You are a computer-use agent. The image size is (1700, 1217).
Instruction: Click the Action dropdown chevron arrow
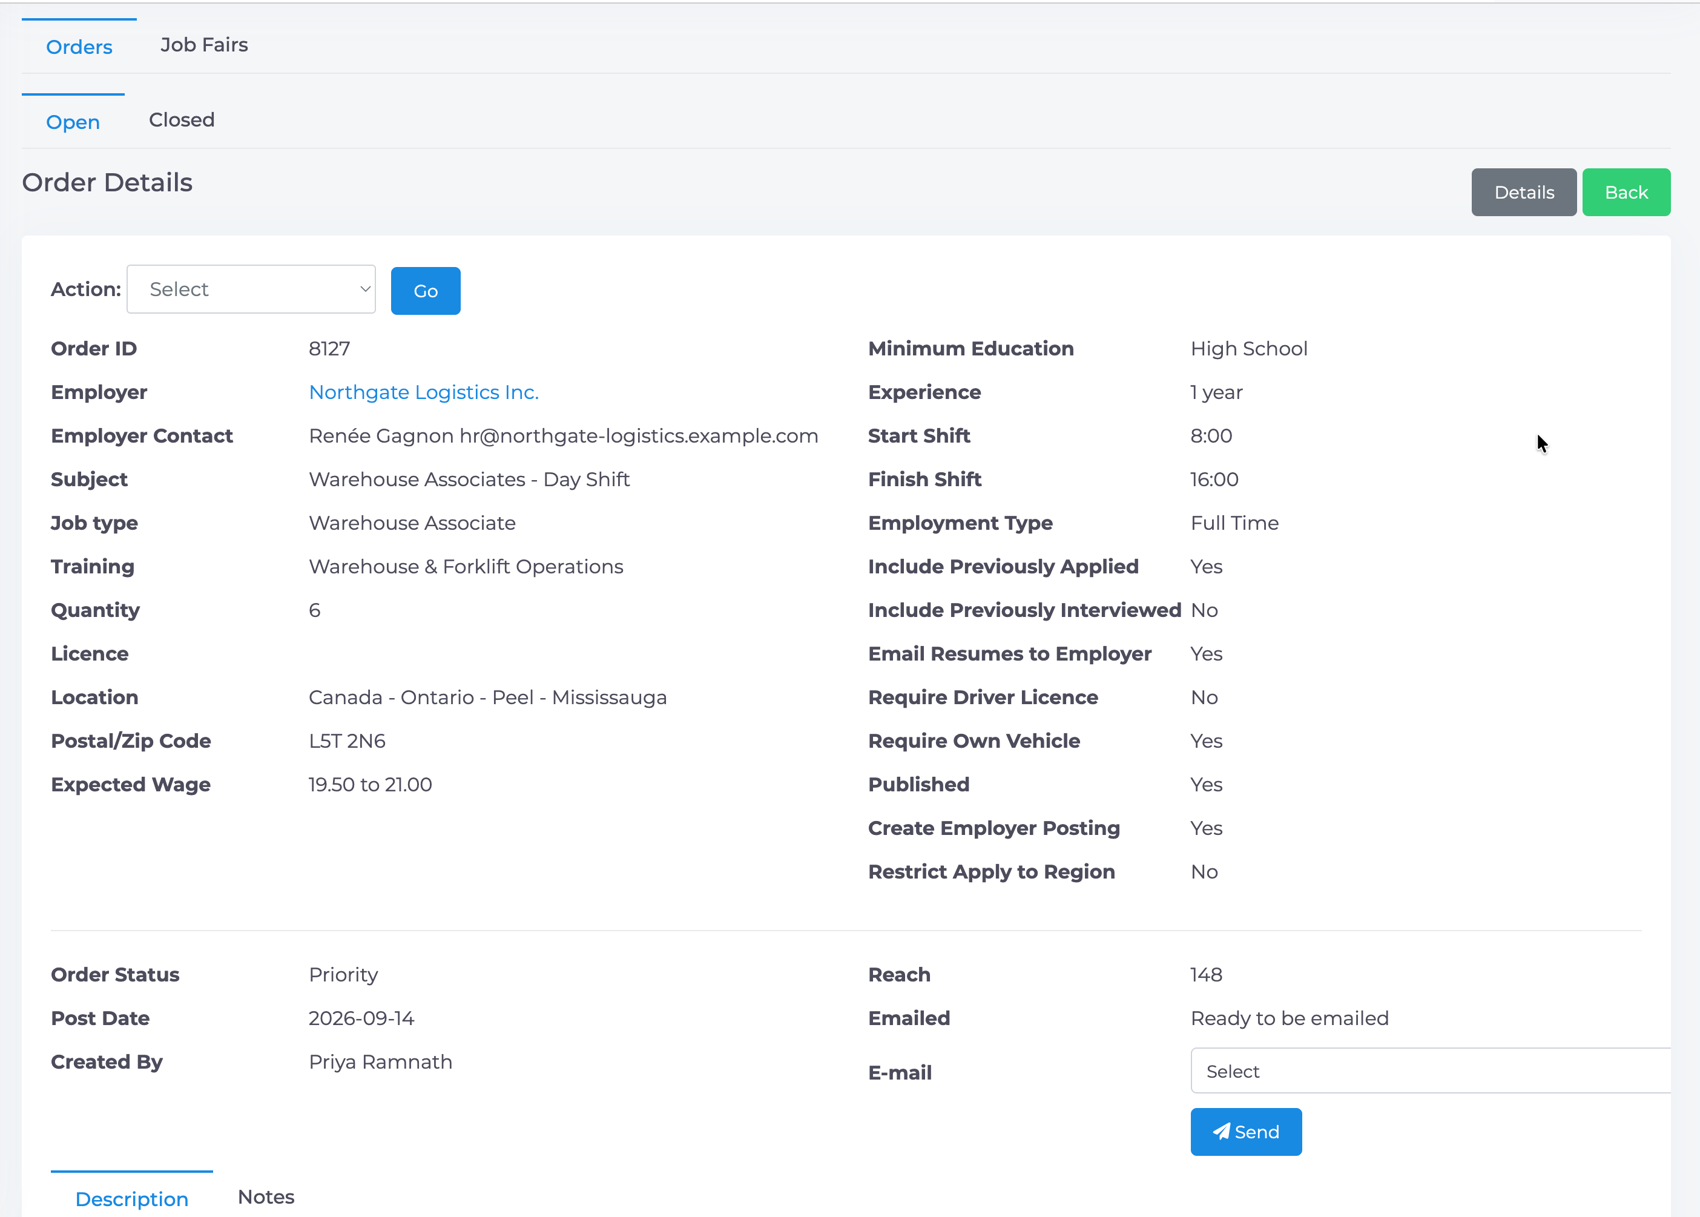365,289
